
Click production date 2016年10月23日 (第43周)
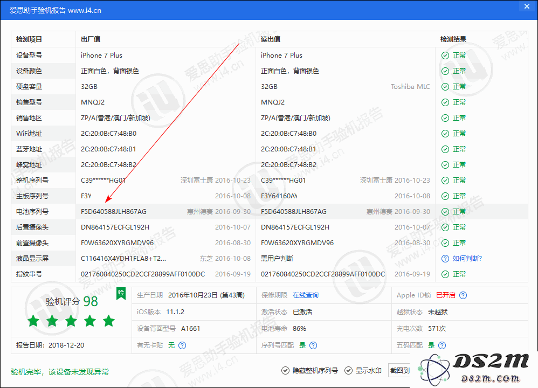coord(206,295)
